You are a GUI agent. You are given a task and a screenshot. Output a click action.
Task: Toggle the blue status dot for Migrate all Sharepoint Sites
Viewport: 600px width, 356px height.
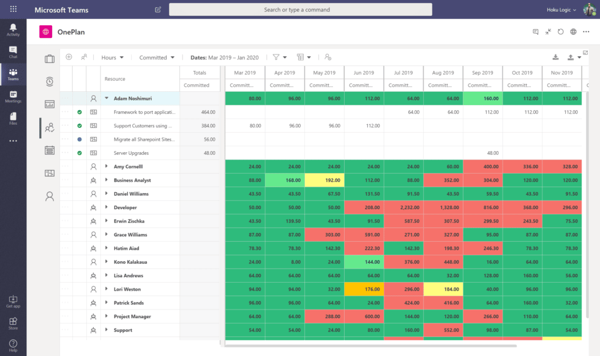[x=80, y=139]
